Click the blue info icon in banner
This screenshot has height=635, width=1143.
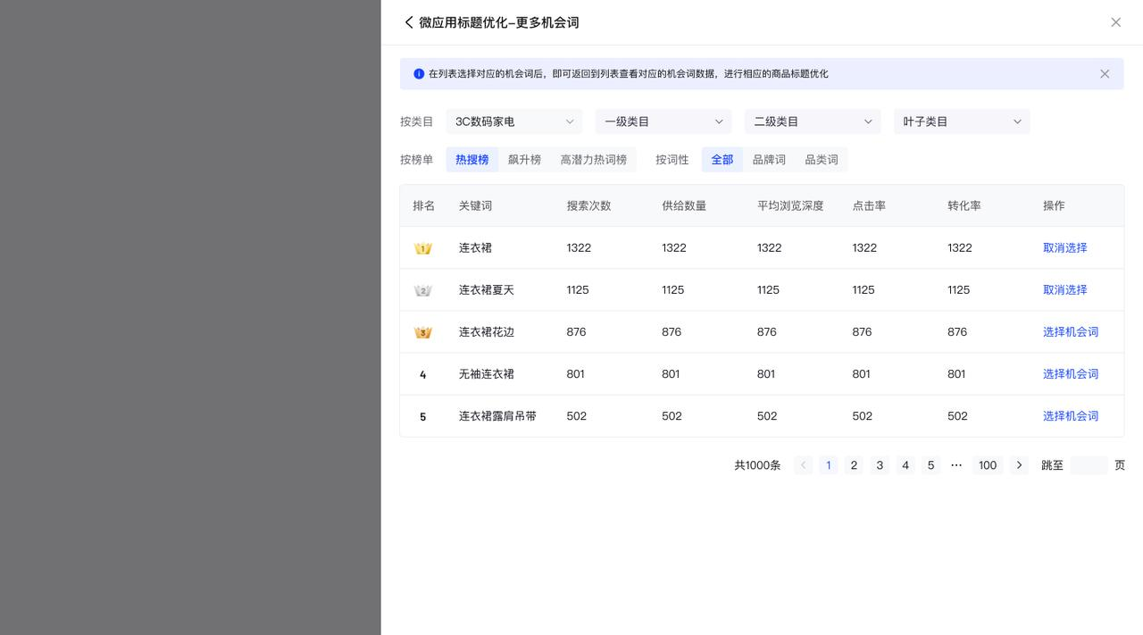coord(419,74)
